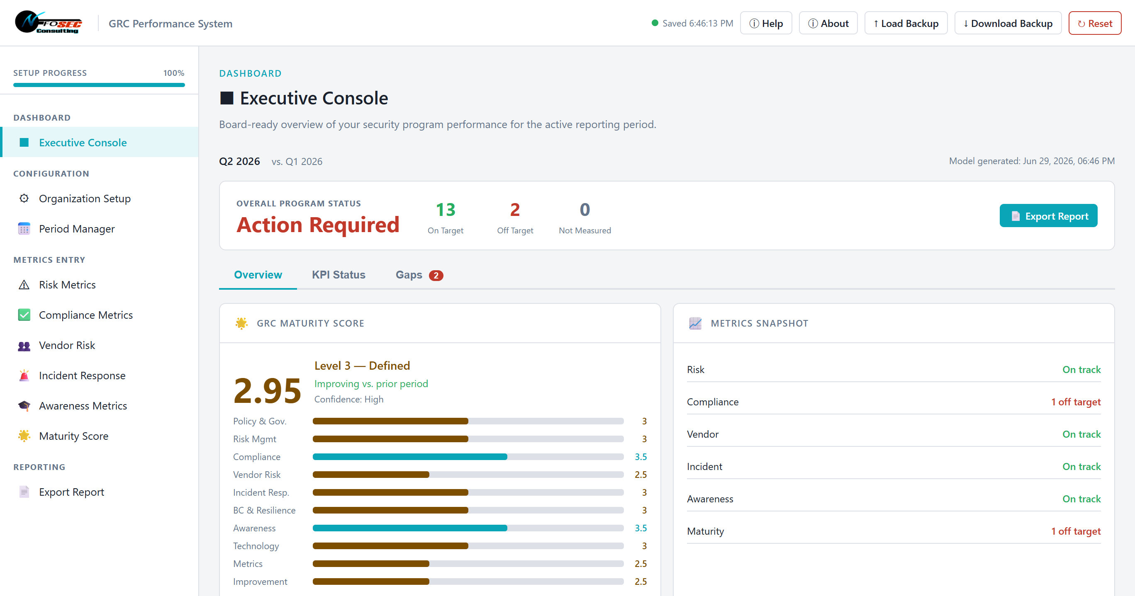Click 'Improving vs. prior period' text
Screen dimensions: 1135x596
click(371, 383)
